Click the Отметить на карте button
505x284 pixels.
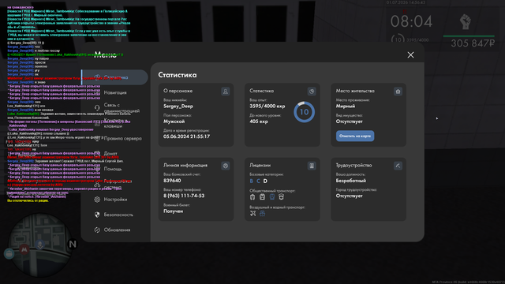click(355, 136)
